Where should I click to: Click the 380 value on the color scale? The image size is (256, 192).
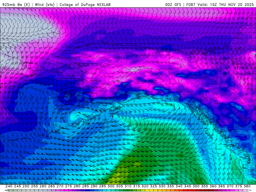pyautogui.click(x=247, y=186)
